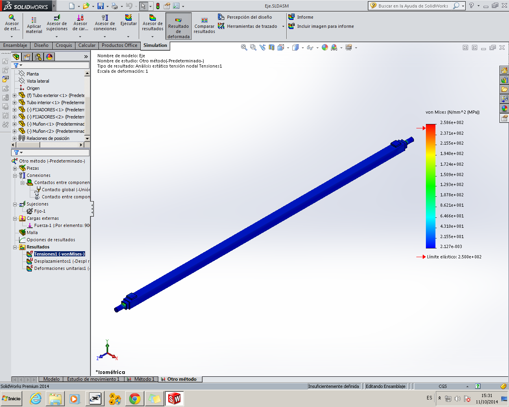The height and width of the screenshot is (407, 509).
Task: Expand Piezas in study tree
Action: tap(15, 169)
